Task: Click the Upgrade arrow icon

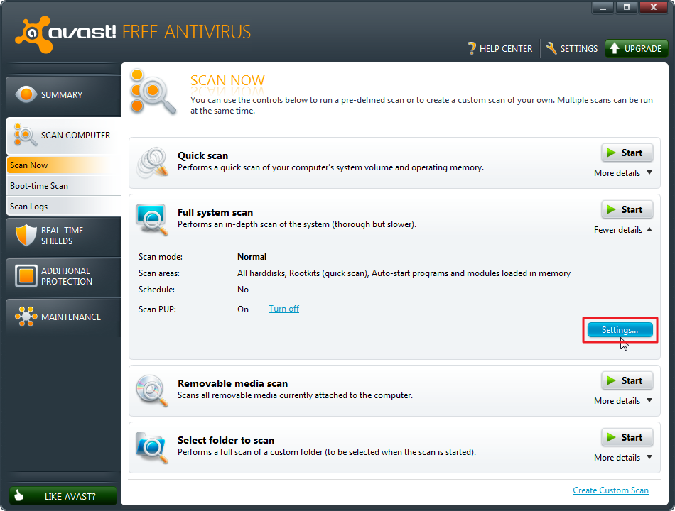Action: click(615, 48)
